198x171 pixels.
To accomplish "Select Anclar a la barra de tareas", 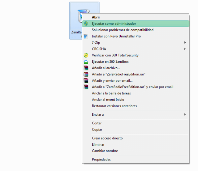I will 136,93.
